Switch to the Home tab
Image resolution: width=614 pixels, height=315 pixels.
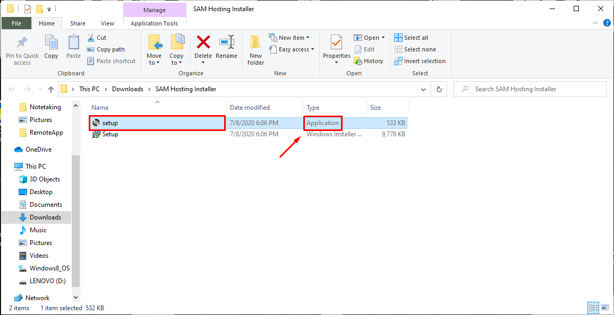[x=47, y=23]
